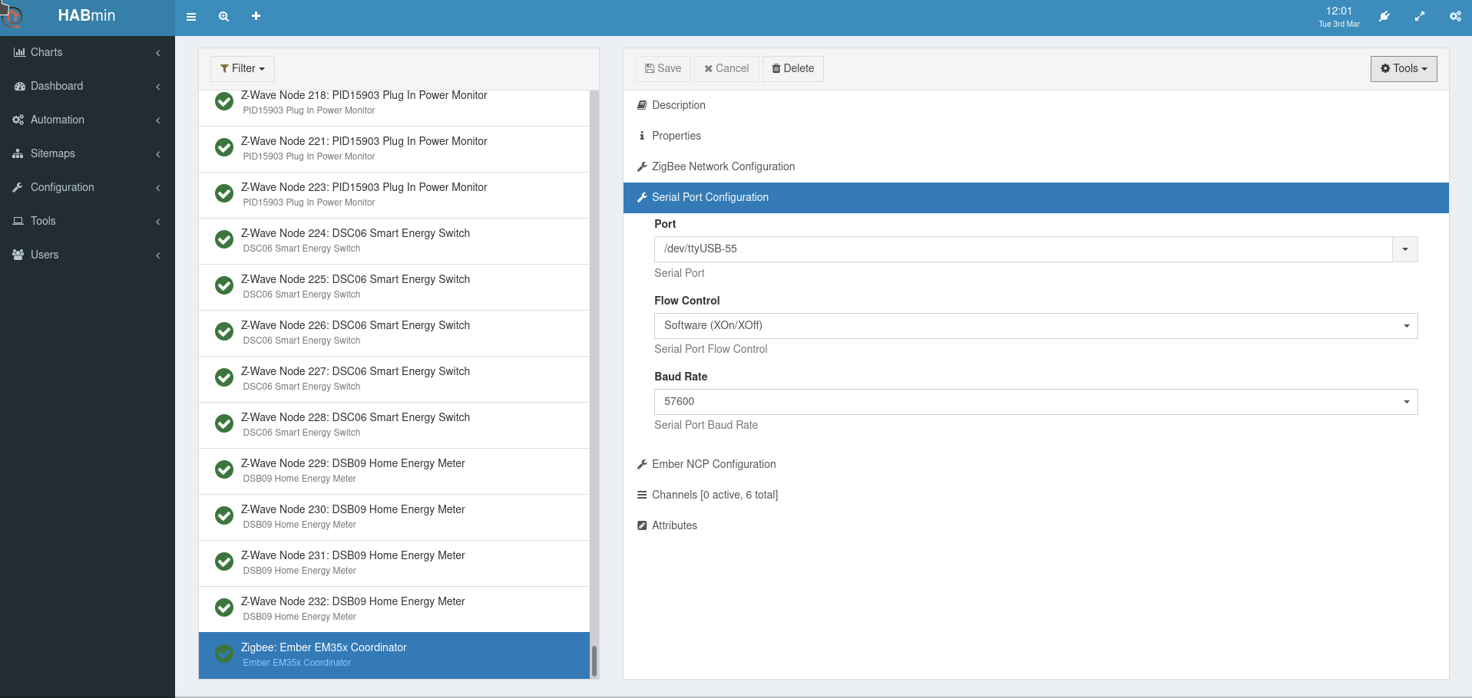
Task: Click the Port input field
Action: pos(1022,249)
